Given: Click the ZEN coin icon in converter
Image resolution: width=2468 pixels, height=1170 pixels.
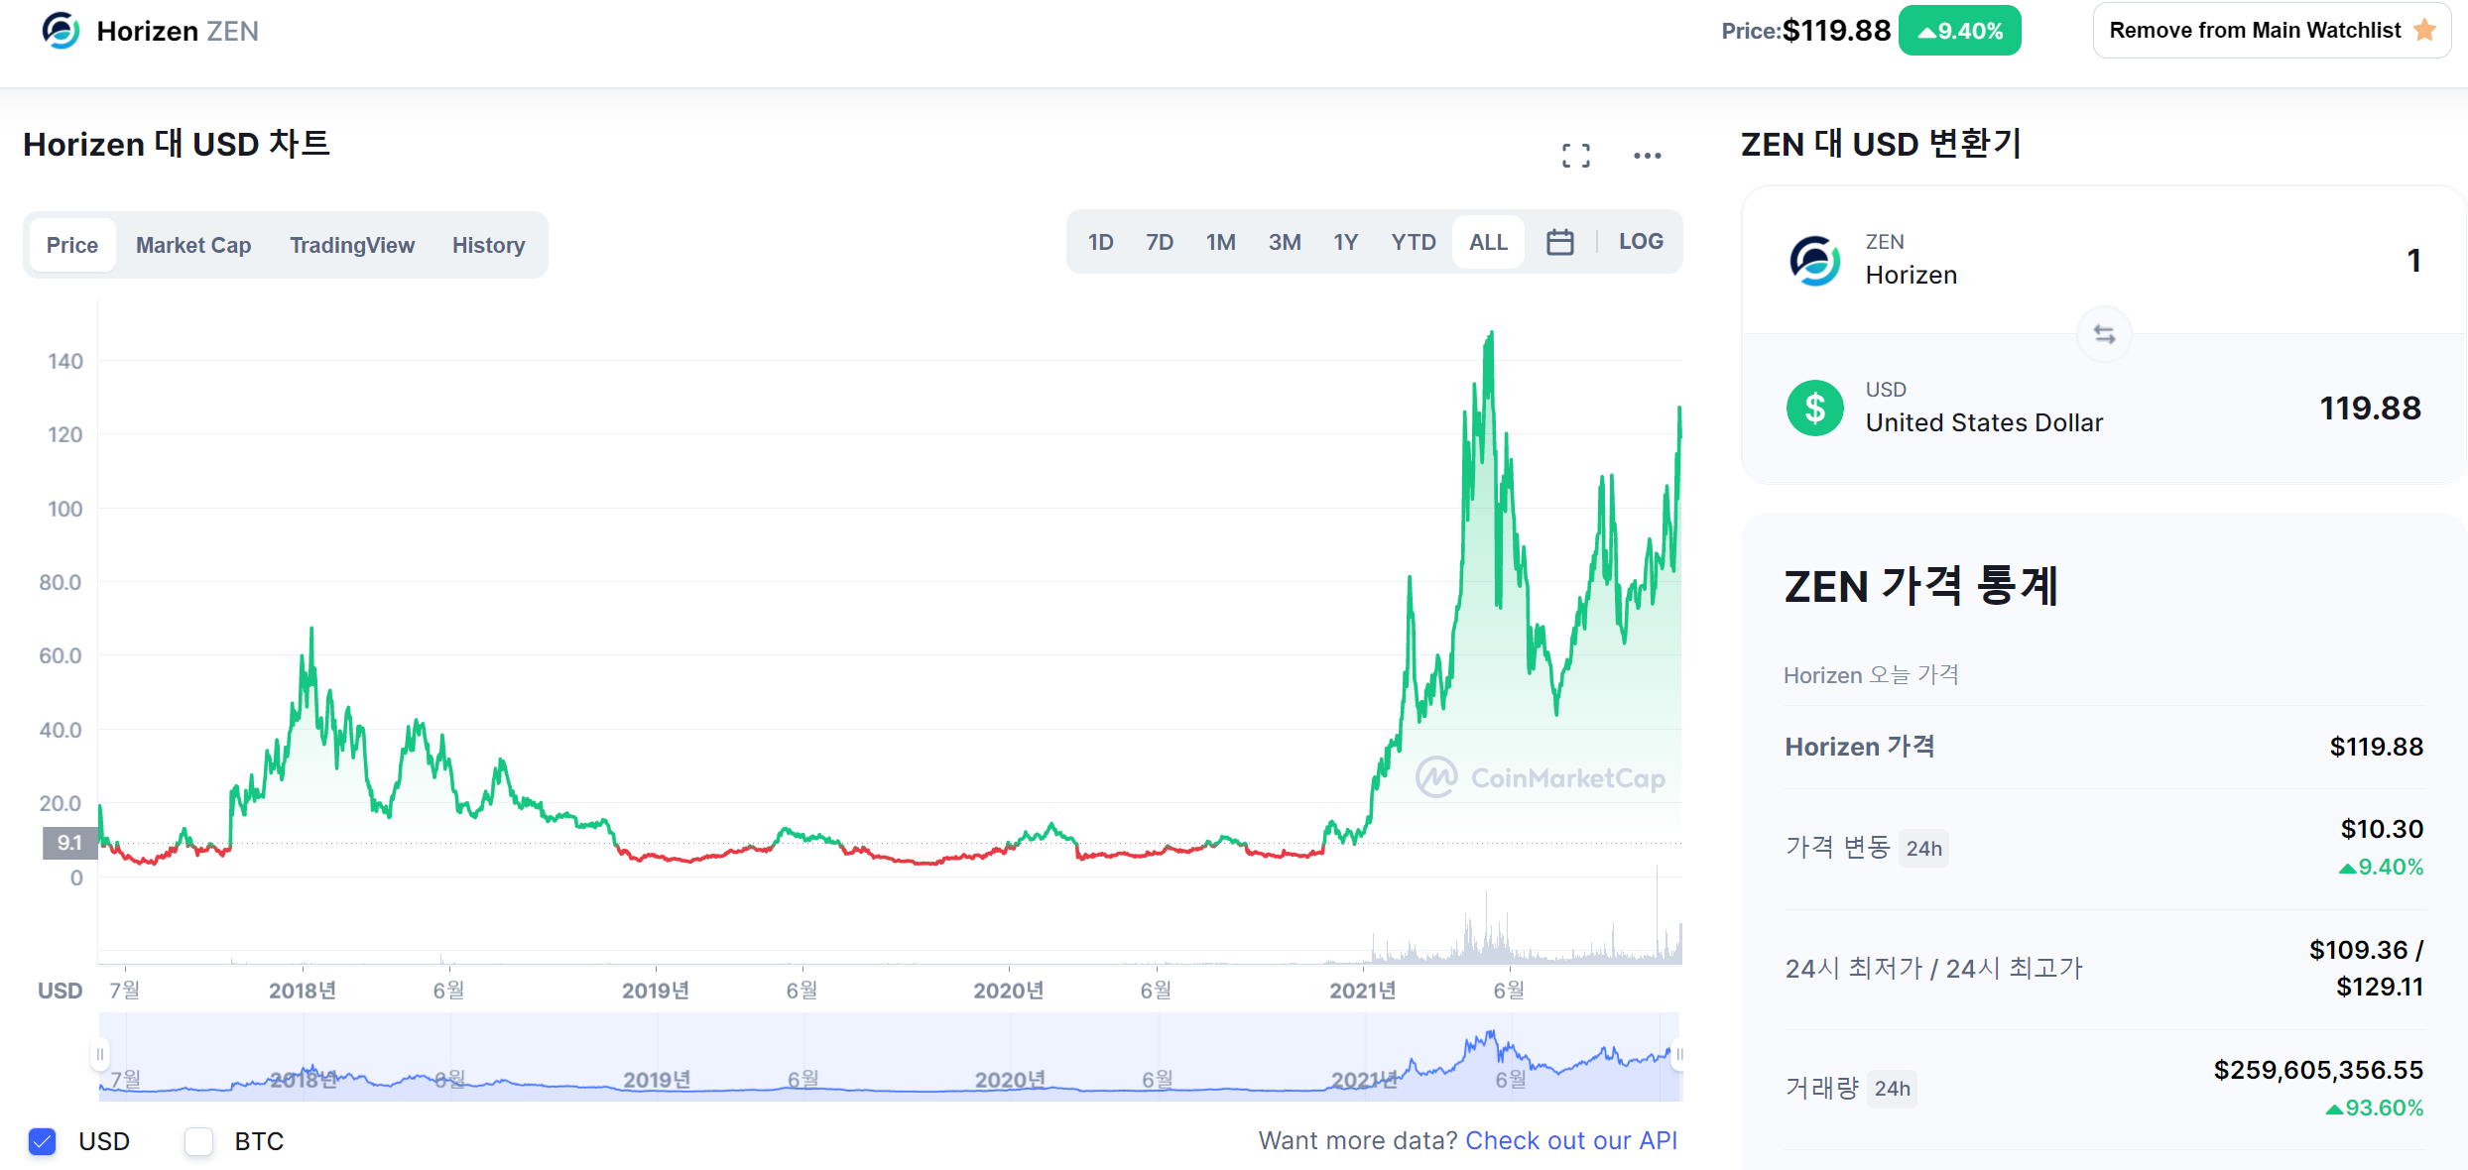Looking at the screenshot, I should click(1814, 261).
